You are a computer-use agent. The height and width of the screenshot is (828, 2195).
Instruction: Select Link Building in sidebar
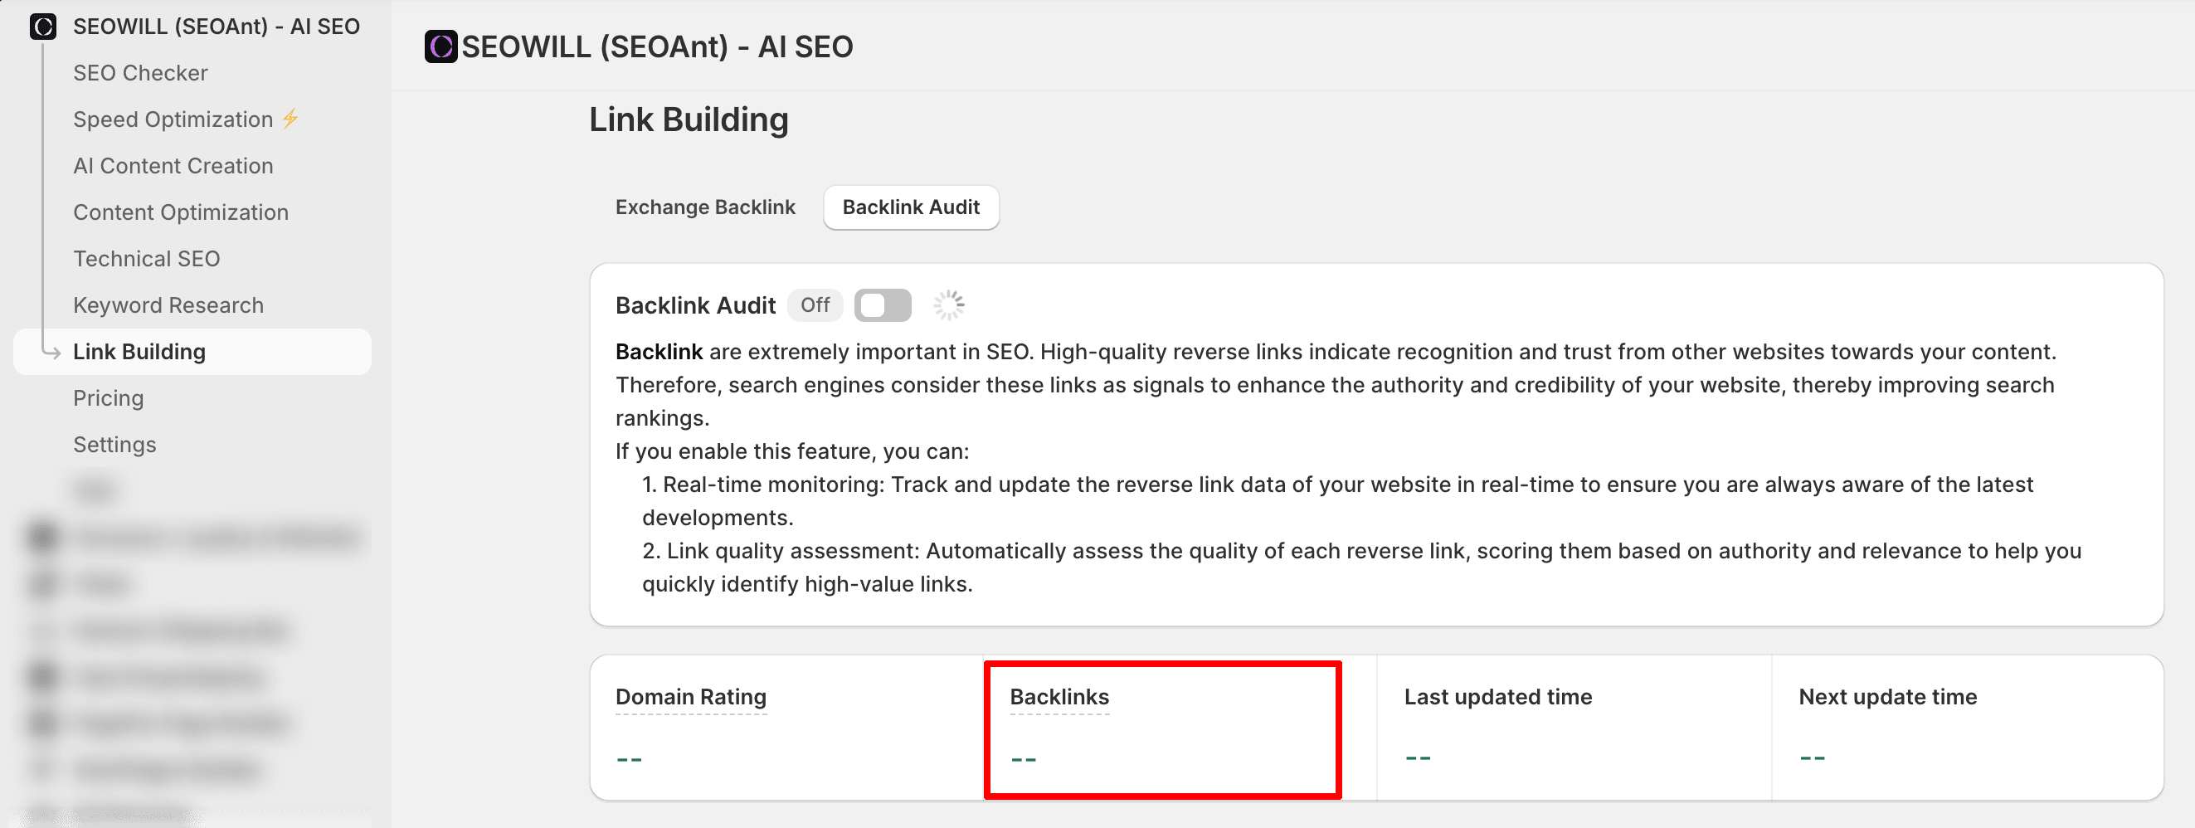pyautogui.click(x=139, y=352)
